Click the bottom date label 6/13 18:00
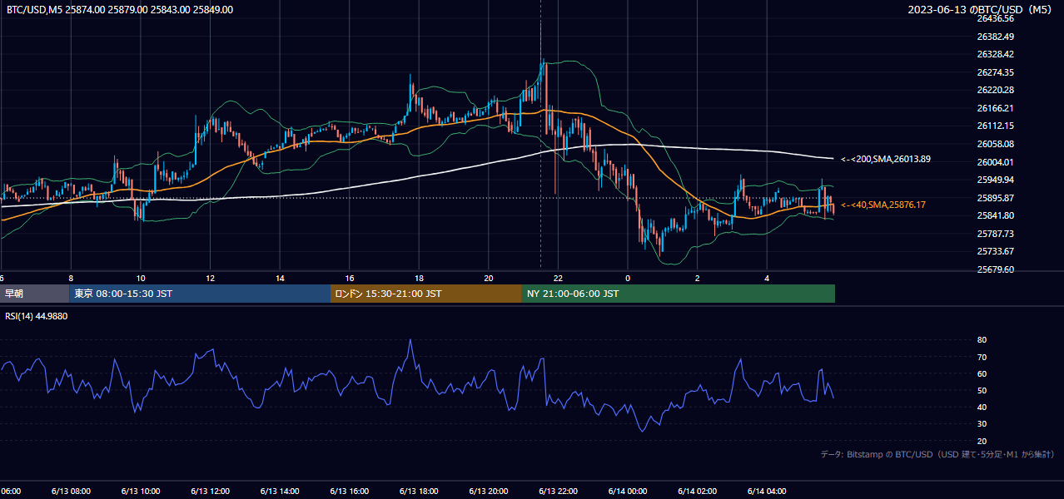The height and width of the screenshot is (499, 1064). pos(419,492)
